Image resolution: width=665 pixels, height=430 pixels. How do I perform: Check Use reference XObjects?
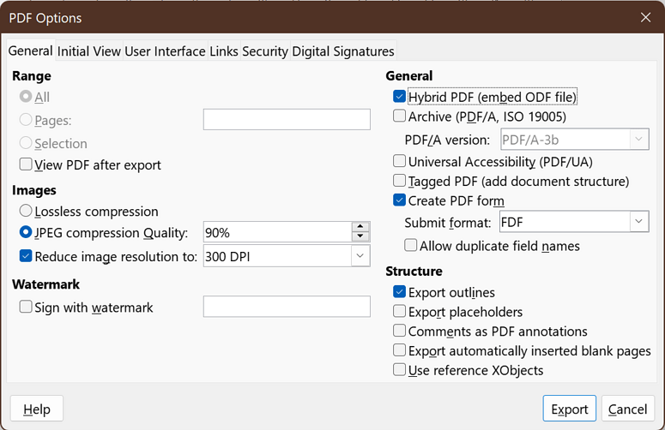point(400,370)
